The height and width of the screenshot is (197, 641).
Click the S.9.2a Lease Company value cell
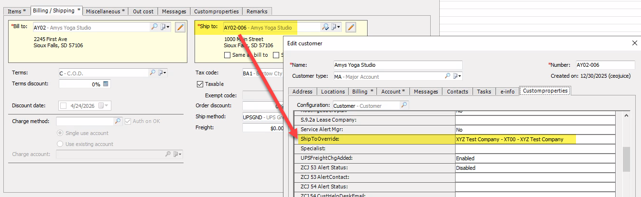pos(535,120)
